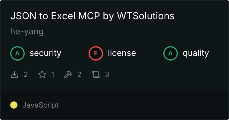
Task: Click the star count number 1
Action: coord(53,74)
